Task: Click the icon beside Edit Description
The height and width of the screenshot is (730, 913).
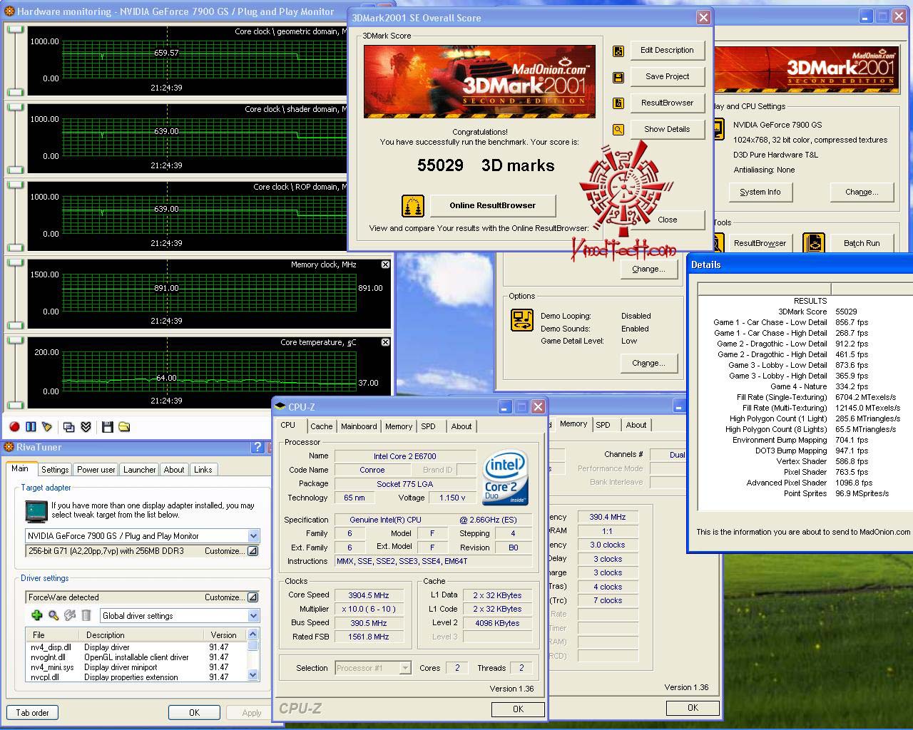Action: [618, 51]
